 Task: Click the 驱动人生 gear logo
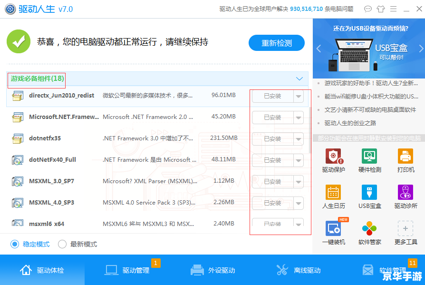[10, 9]
